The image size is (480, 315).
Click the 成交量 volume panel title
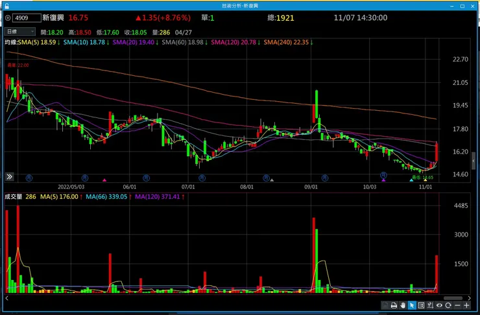14,197
